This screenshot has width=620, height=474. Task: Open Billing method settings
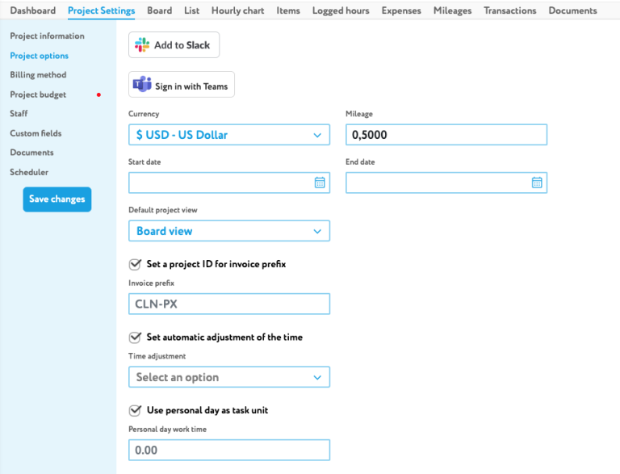coord(38,75)
